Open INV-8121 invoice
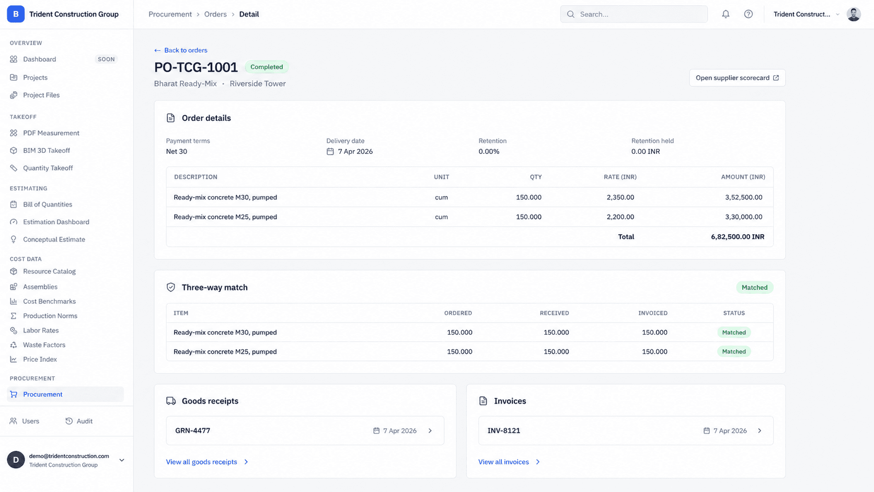Screen dimensions: 874x492 (626, 431)
